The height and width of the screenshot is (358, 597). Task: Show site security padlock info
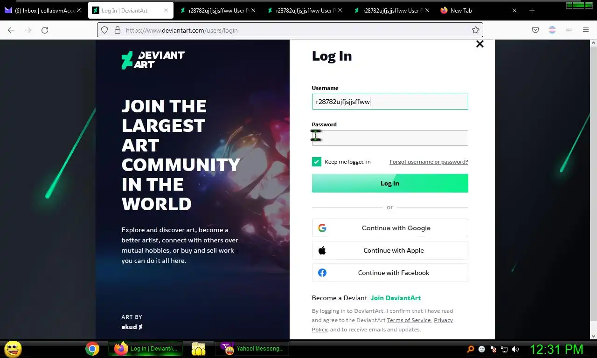click(x=117, y=30)
